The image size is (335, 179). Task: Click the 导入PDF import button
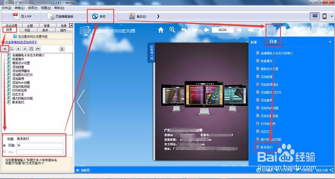(22, 16)
